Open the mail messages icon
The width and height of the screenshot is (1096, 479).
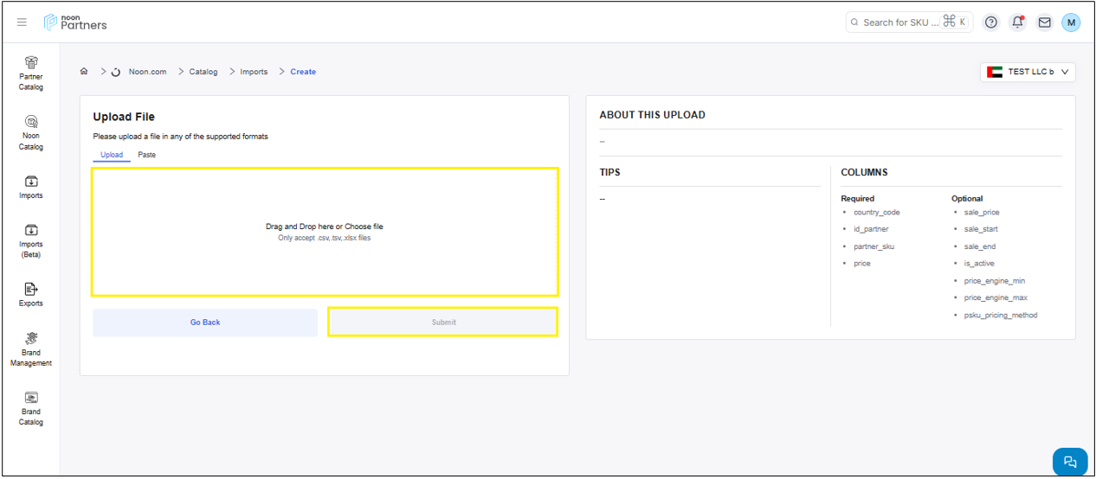[x=1045, y=22]
